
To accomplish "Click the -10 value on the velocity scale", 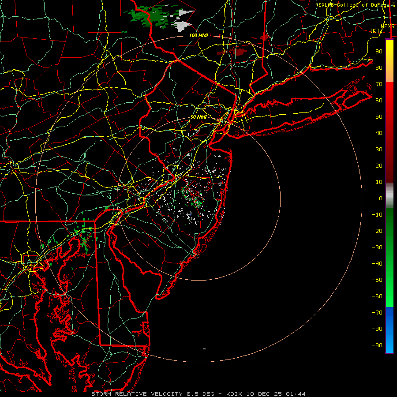I will pyautogui.click(x=377, y=215).
